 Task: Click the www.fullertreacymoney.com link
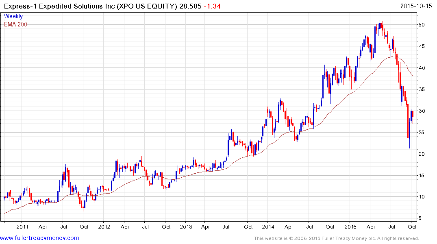pyautogui.click(x=39, y=238)
